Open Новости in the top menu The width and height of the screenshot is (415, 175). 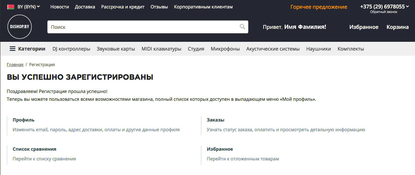click(x=60, y=7)
